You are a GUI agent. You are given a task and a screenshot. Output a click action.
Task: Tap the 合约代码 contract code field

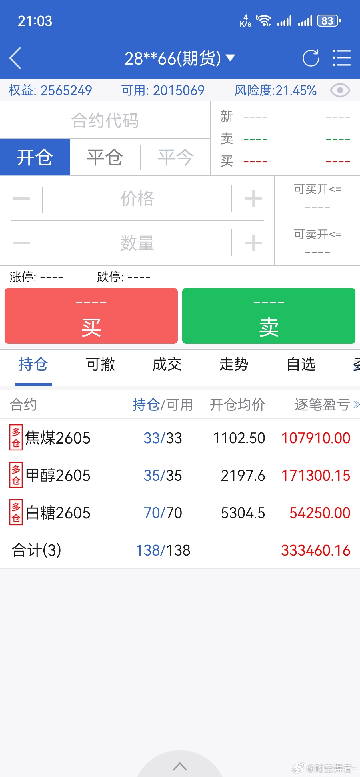(x=105, y=120)
